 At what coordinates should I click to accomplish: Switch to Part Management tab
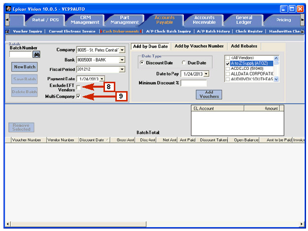coord(125,20)
